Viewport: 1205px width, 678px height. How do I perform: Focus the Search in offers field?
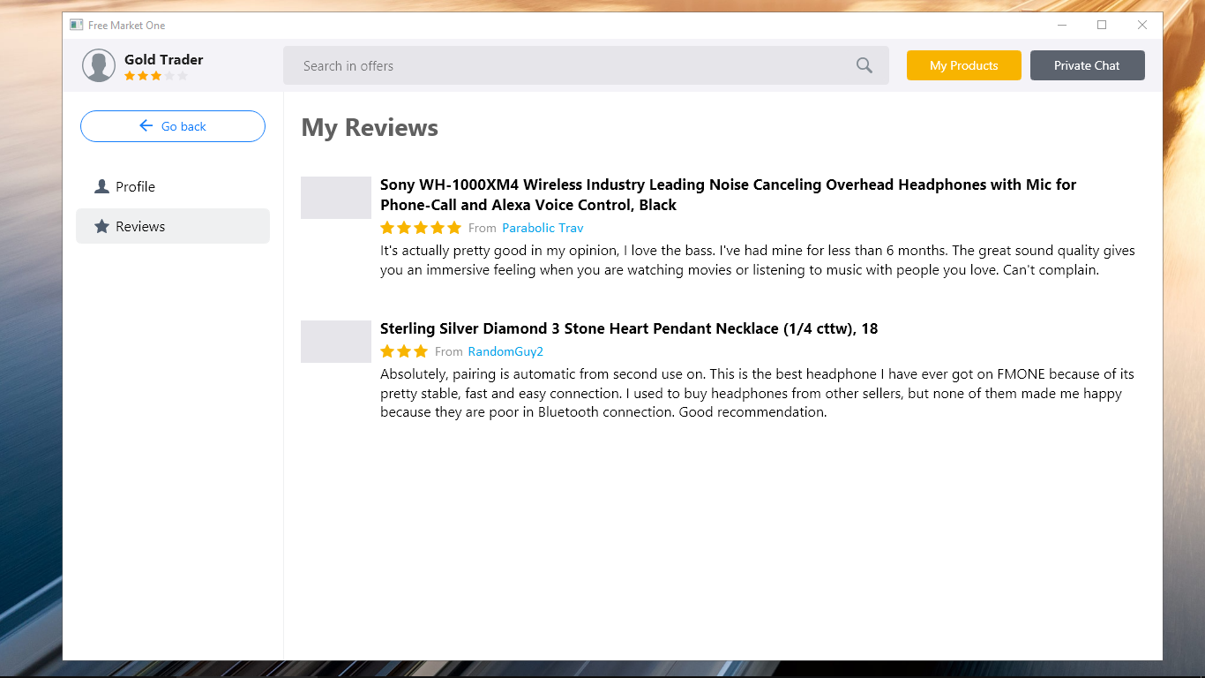[586, 65]
